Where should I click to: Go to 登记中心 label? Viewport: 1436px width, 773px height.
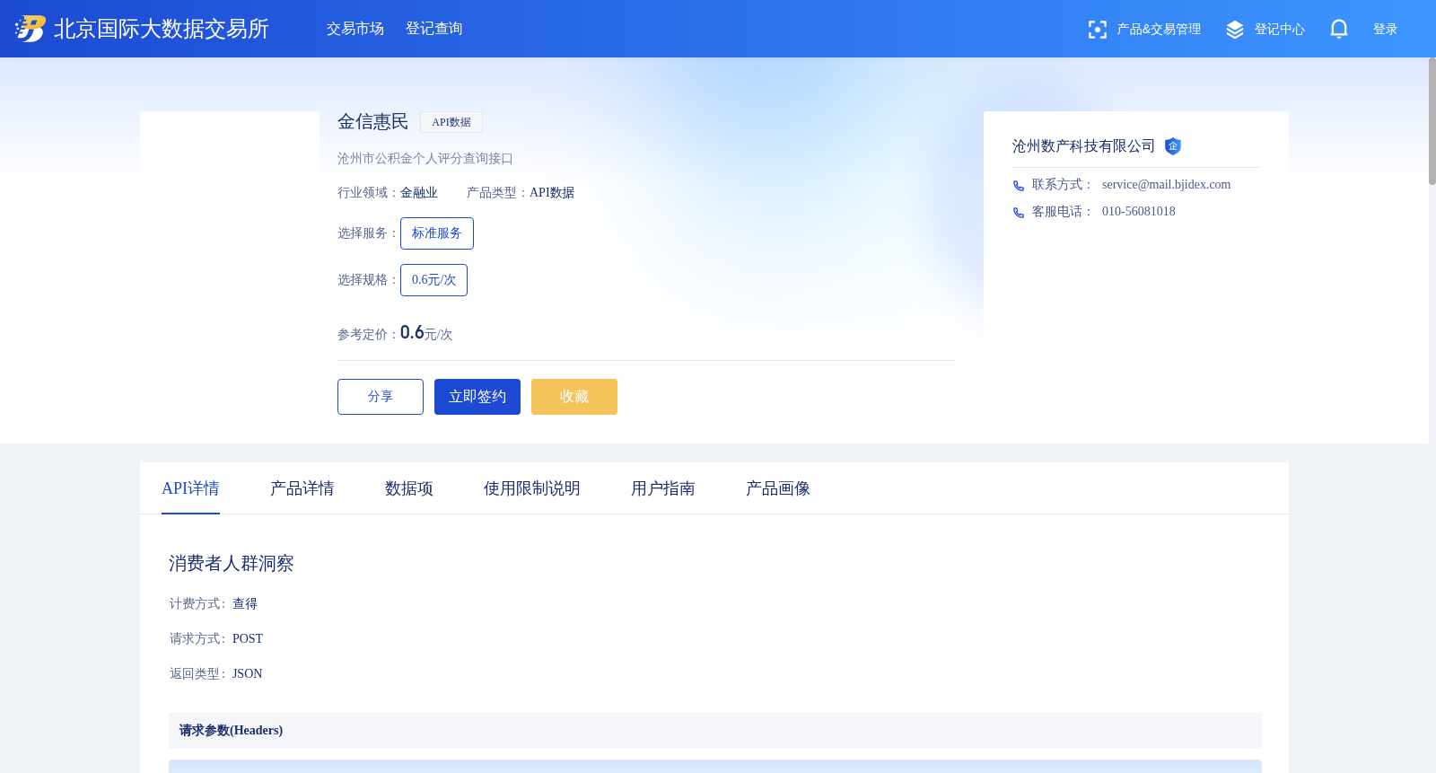coord(1280,30)
